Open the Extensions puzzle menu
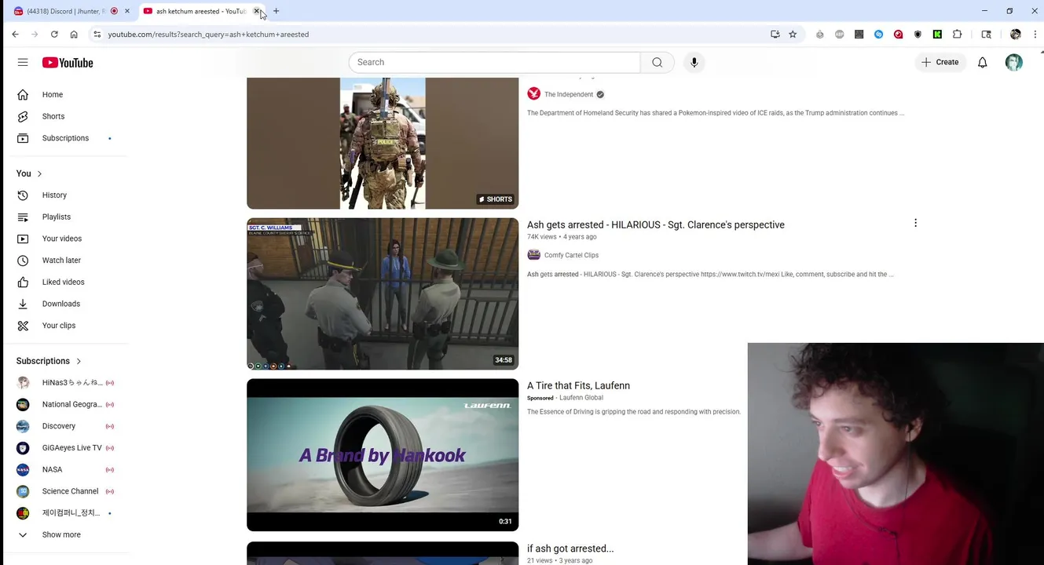The height and width of the screenshot is (565, 1044). tap(957, 35)
